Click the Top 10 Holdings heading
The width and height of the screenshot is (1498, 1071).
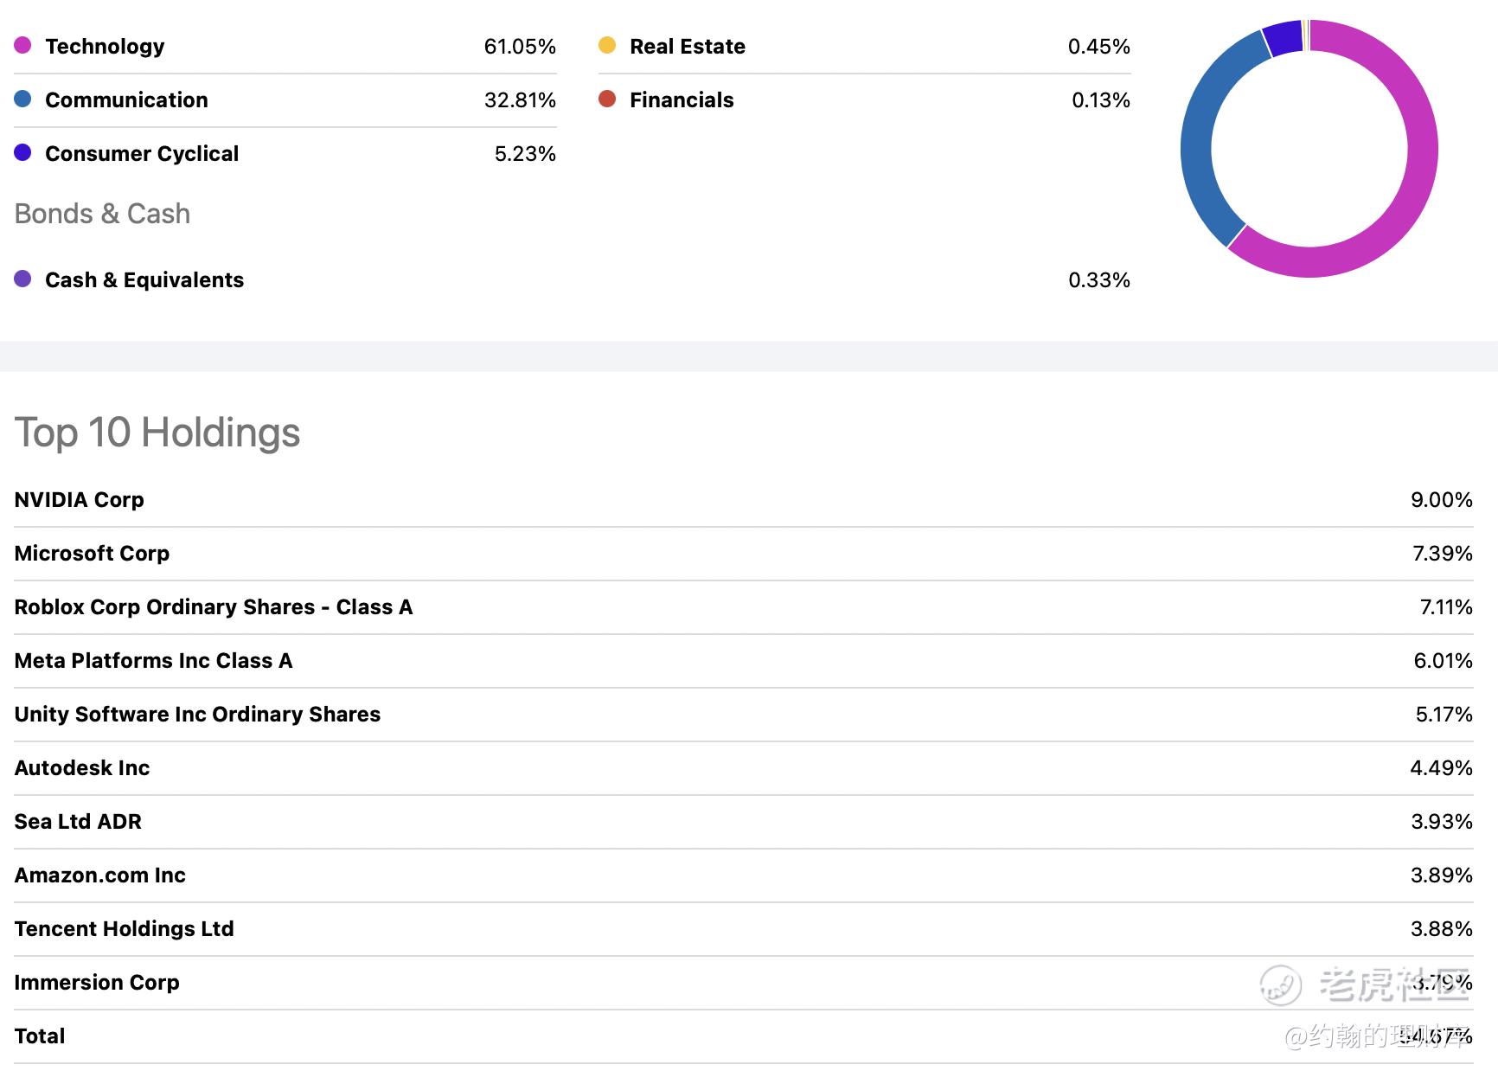(x=157, y=433)
